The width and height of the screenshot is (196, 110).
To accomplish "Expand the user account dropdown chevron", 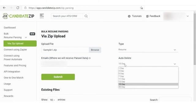I will pyautogui.click(x=188, y=16).
